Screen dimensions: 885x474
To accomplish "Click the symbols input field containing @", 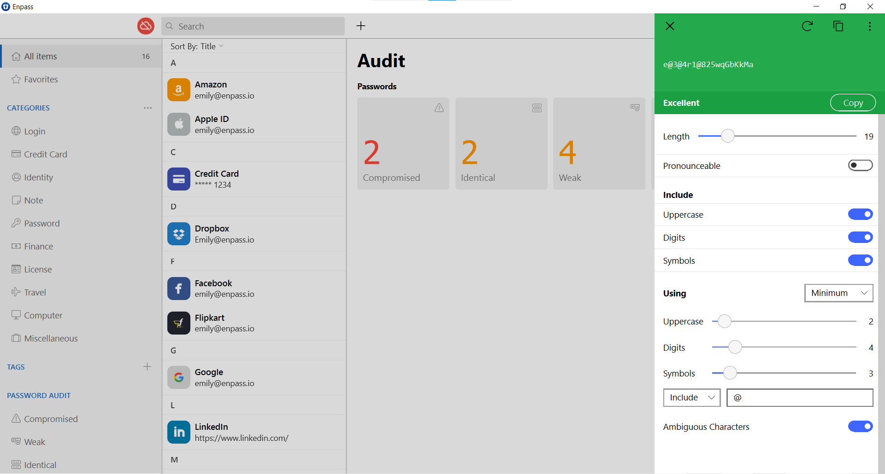I will coord(800,398).
